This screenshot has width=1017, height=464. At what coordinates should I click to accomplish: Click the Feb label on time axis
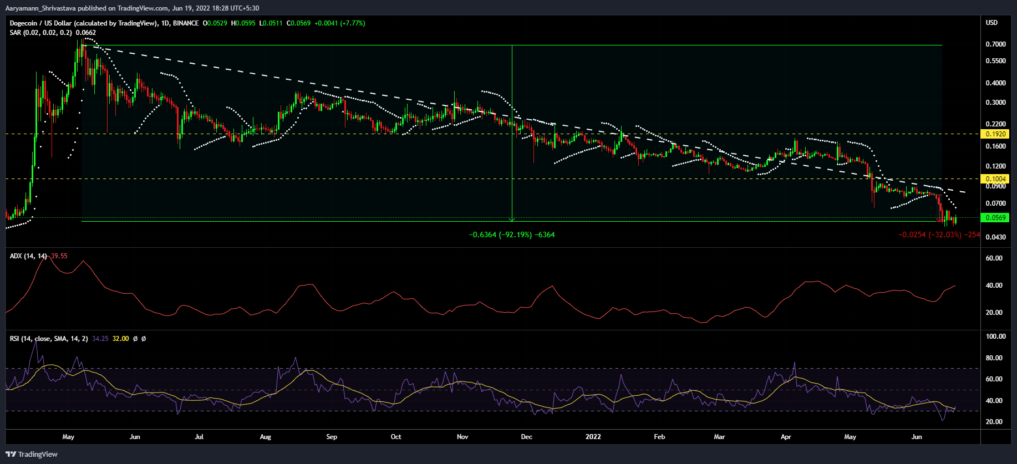tap(659, 437)
